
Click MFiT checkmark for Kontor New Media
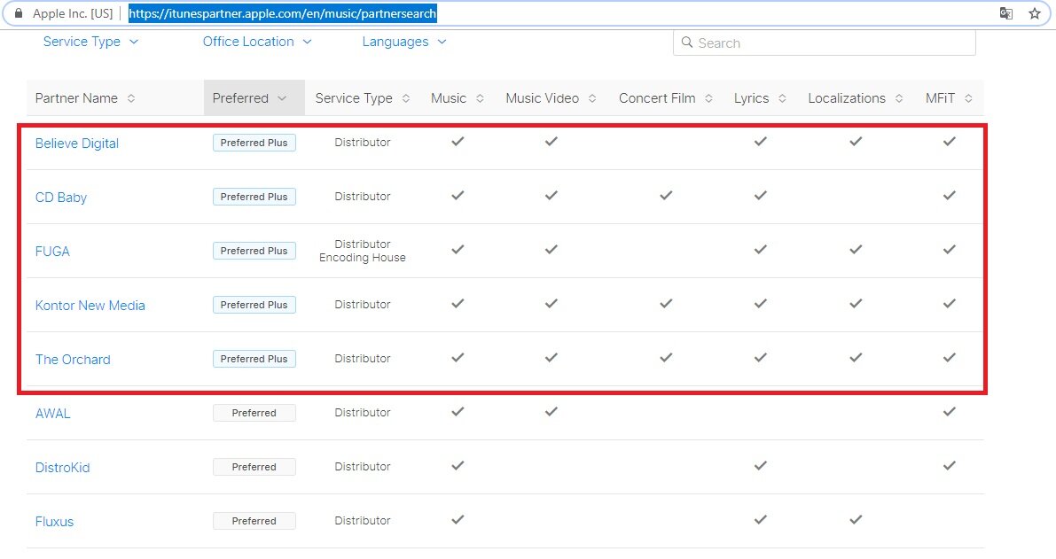(950, 303)
